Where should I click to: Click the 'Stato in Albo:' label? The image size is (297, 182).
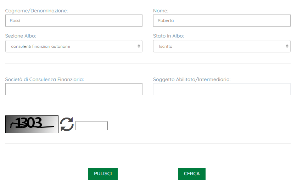pyautogui.click(x=168, y=36)
